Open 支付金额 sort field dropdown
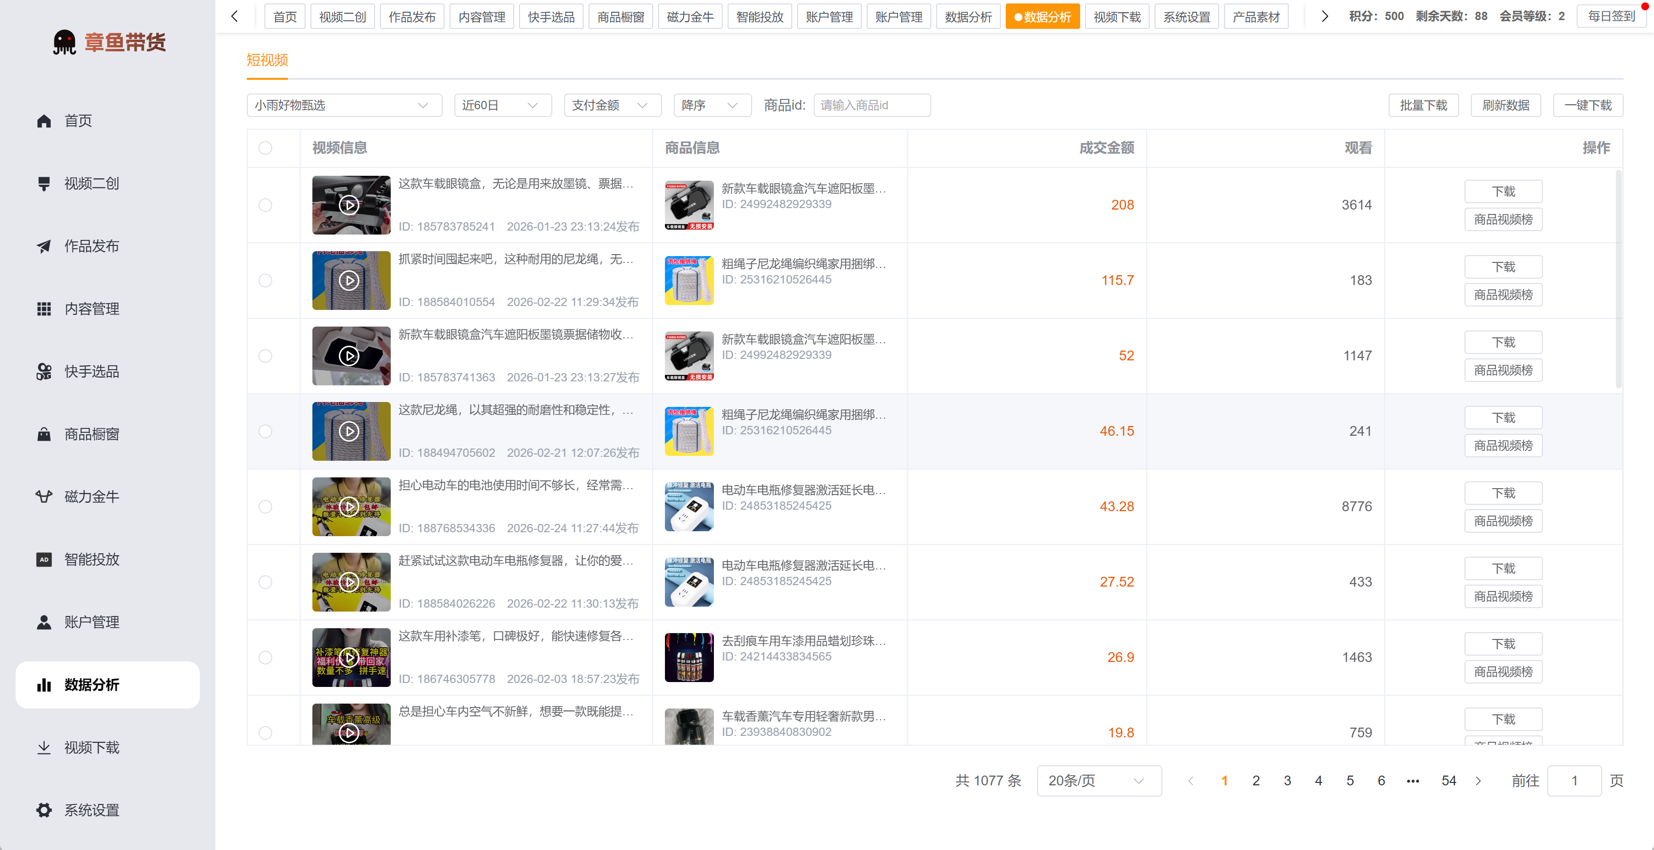Screen dimensions: 1654x850 coord(613,105)
